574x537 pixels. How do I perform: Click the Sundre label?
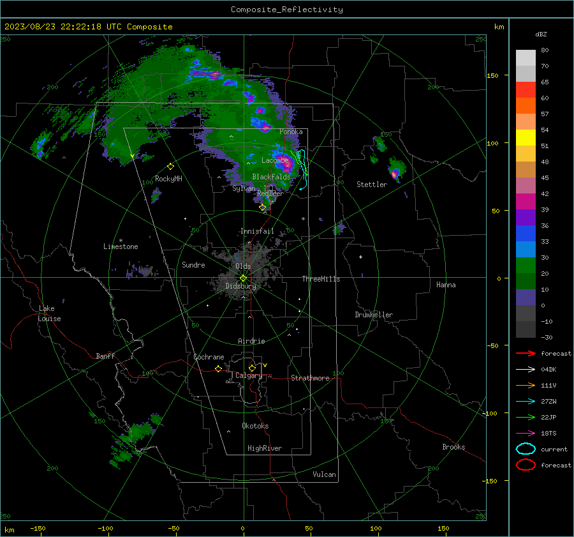click(x=193, y=265)
